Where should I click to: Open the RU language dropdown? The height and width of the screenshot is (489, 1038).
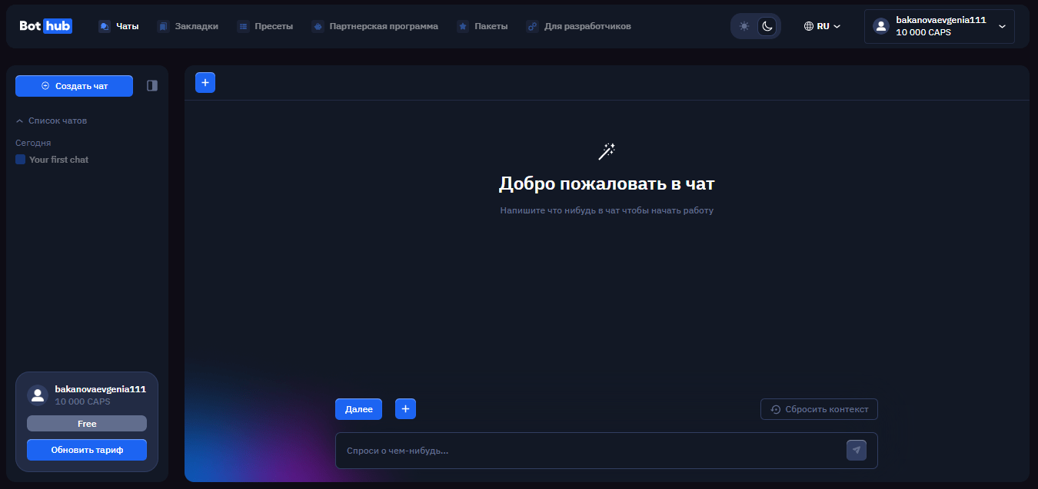click(x=822, y=26)
